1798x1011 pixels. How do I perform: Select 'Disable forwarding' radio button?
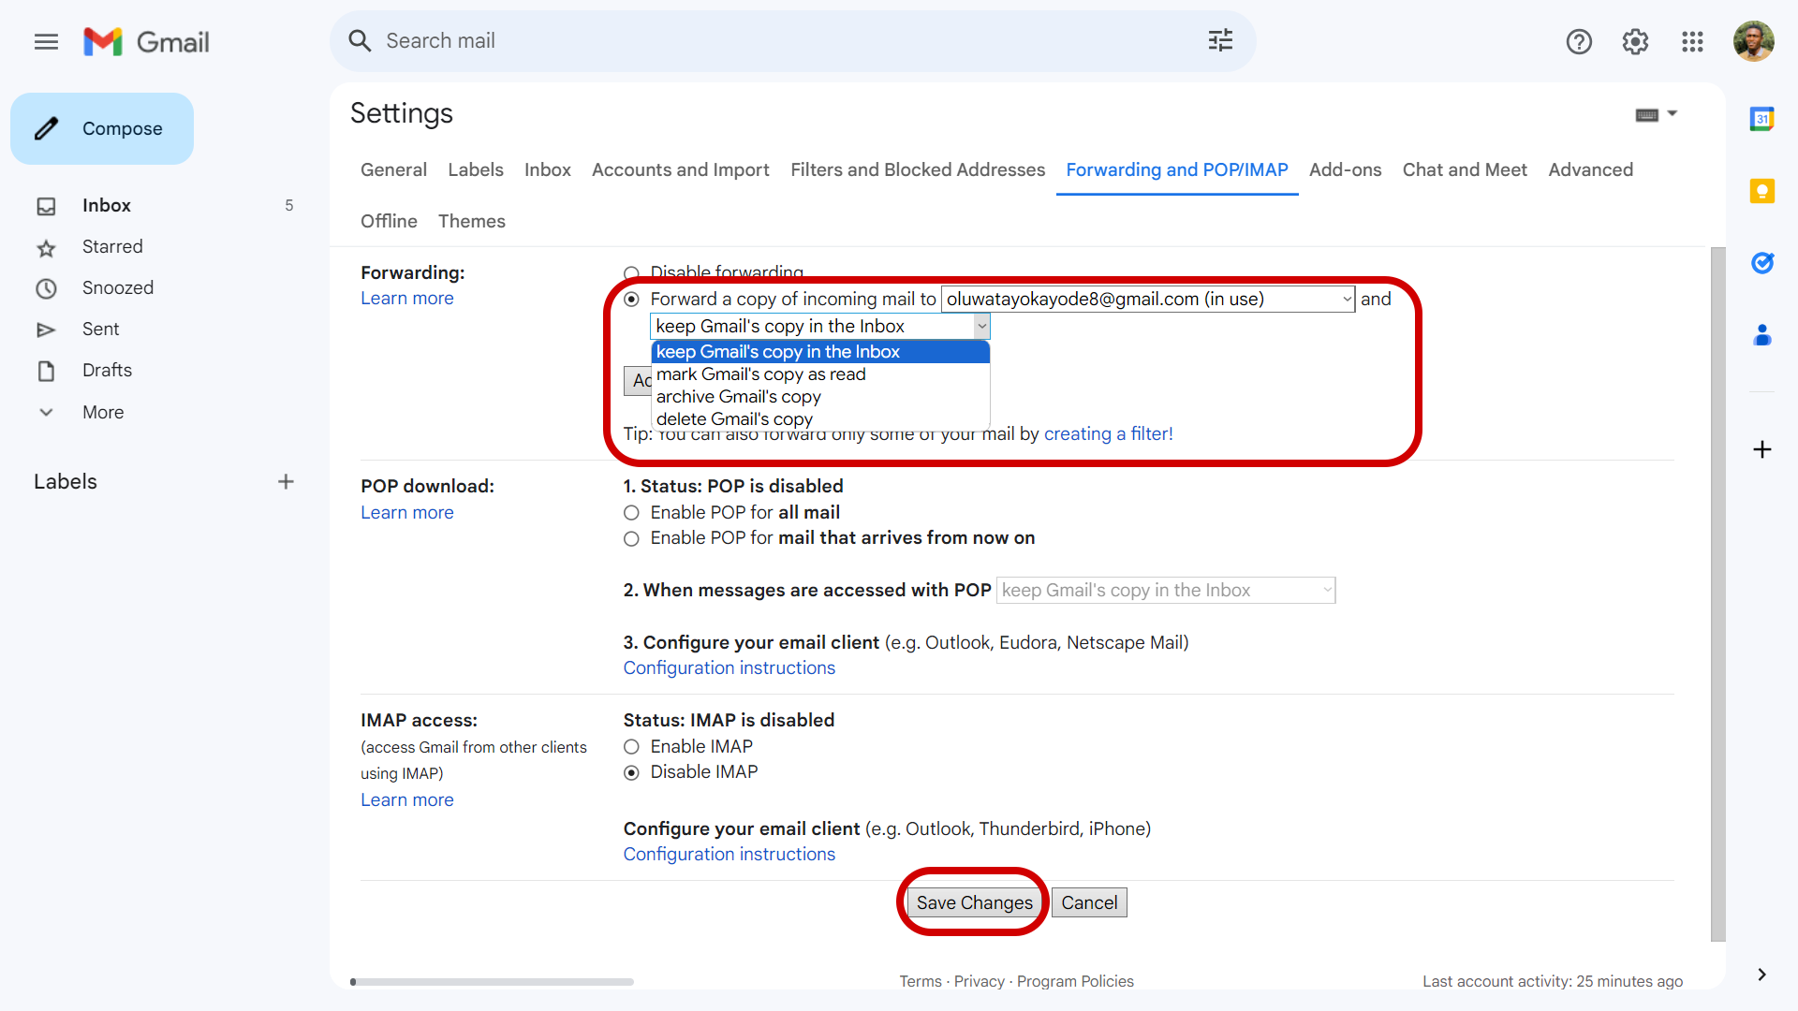[631, 272]
